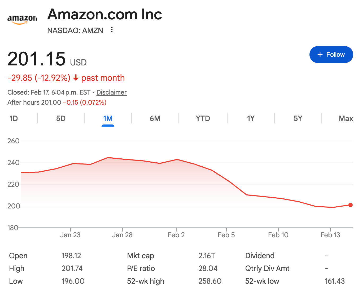Viewport: 358px width, 294px height.
Task: Click the Feb 10 date marker
Action: click(278, 235)
